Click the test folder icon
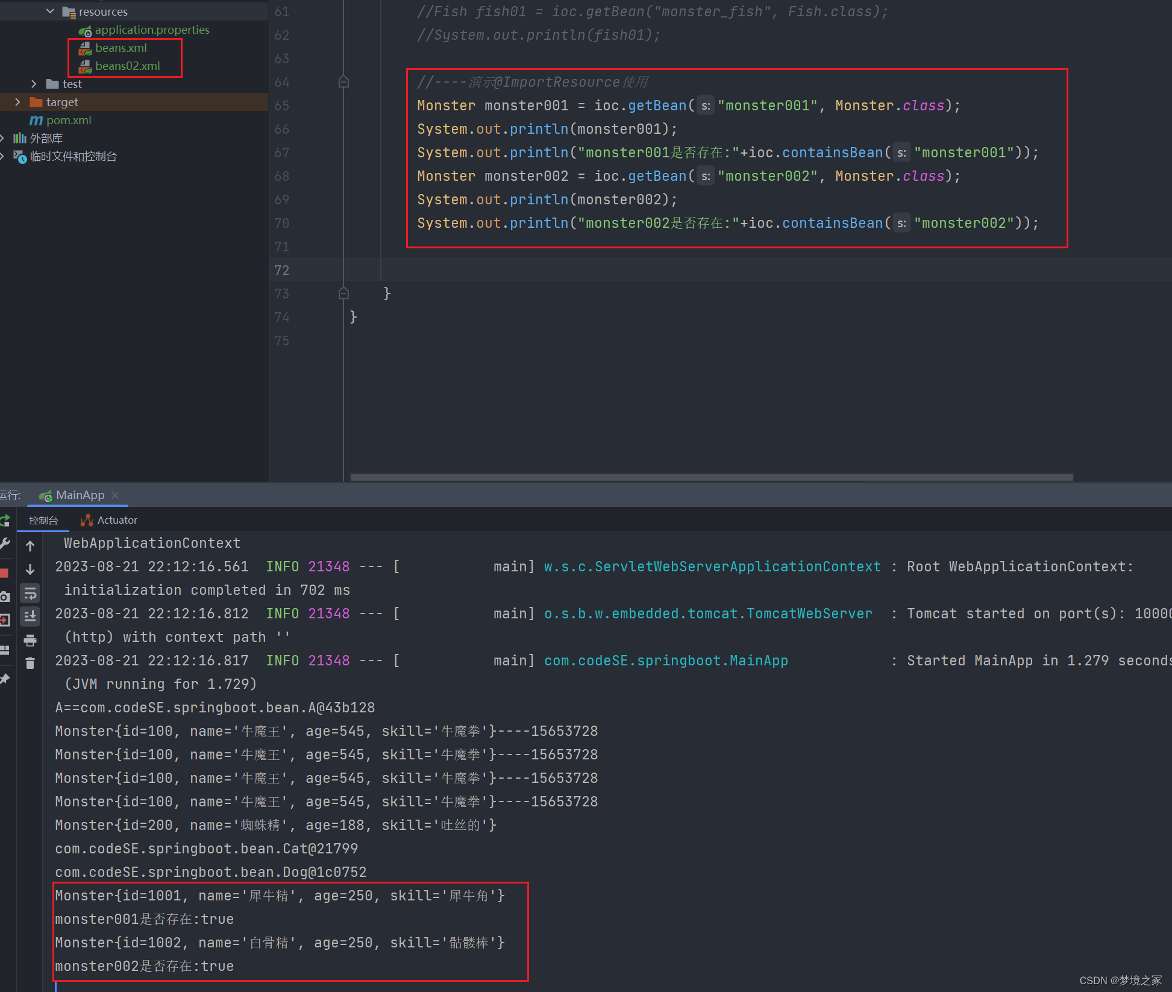This screenshot has width=1172, height=992. pos(52,84)
